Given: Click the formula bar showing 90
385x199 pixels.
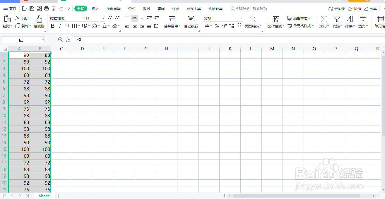Looking at the screenshot, I should click(228, 40).
